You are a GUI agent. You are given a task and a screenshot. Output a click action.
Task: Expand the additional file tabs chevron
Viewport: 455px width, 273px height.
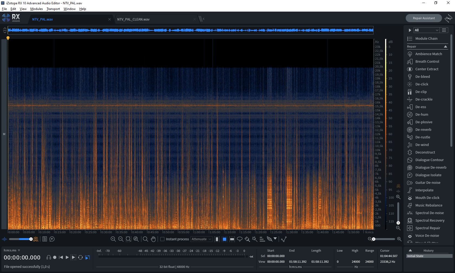[x=201, y=19]
